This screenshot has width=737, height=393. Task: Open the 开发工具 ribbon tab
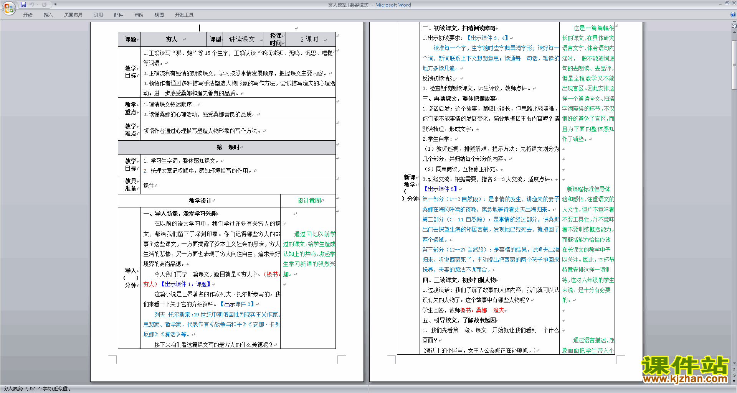[184, 15]
